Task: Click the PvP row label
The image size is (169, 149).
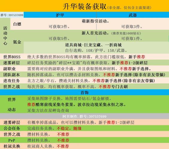Action: point(12,140)
